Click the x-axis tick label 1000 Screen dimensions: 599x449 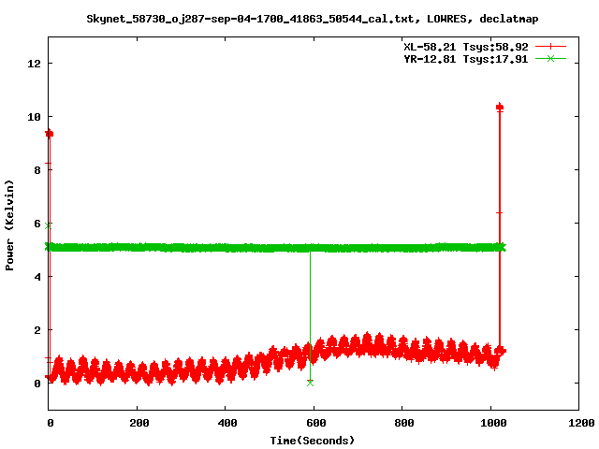[493, 423]
